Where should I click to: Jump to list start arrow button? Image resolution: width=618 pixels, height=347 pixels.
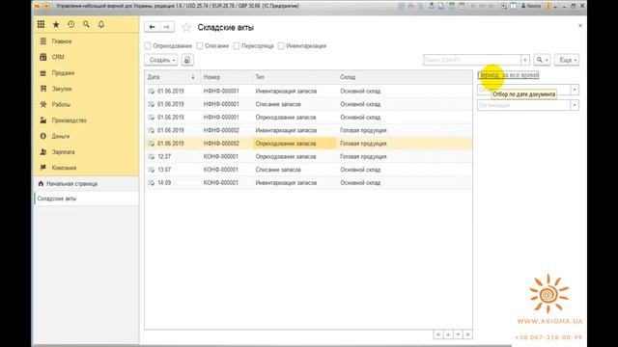pos(437,334)
